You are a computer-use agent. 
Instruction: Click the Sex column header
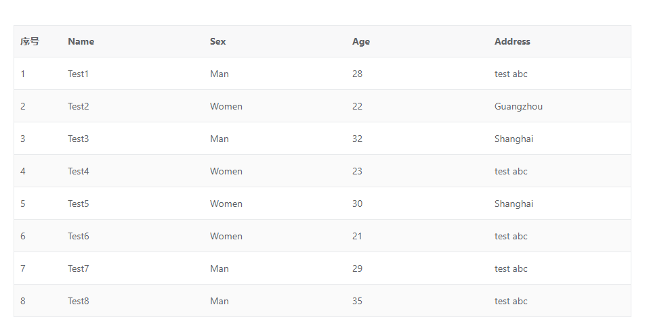click(217, 41)
